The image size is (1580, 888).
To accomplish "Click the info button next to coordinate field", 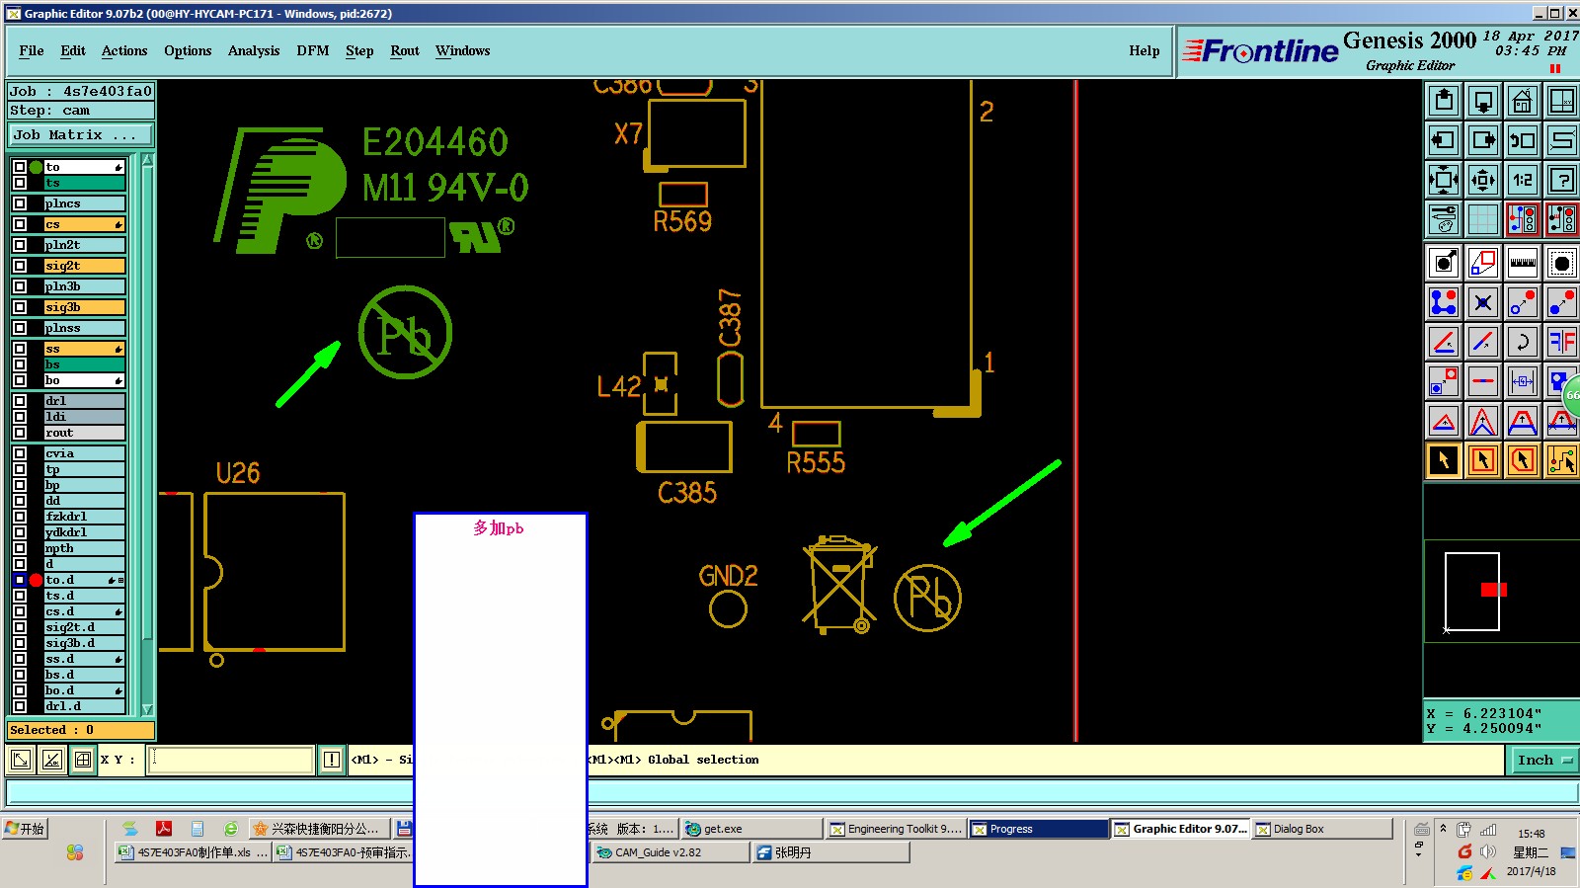I will [x=332, y=760].
